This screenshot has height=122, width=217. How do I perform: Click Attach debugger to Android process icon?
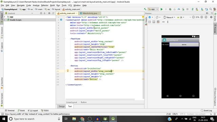coord(183,9)
